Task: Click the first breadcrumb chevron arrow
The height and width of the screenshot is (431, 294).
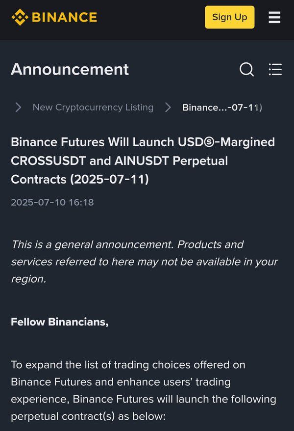Action: (18, 107)
